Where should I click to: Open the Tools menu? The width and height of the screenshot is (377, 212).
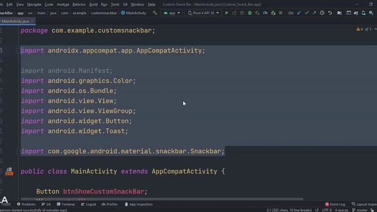click(115, 4)
